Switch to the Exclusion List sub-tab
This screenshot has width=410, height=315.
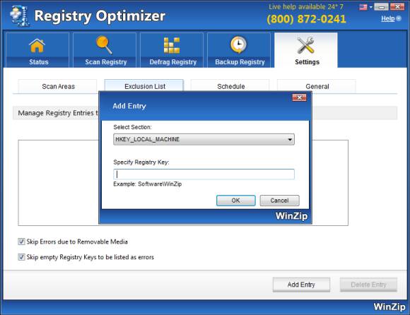click(x=144, y=86)
